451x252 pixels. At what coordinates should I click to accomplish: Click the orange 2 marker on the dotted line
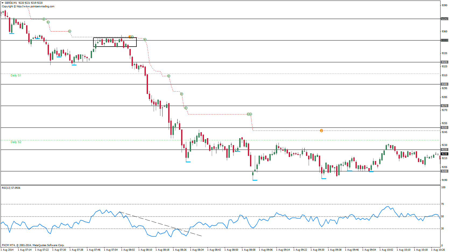321,131
